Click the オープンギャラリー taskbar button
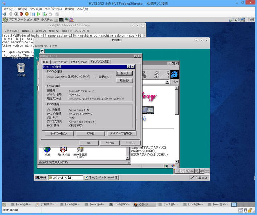 click(x=101, y=178)
